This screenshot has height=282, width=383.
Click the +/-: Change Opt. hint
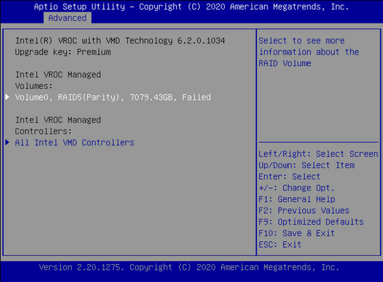pyautogui.click(x=297, y=188)
